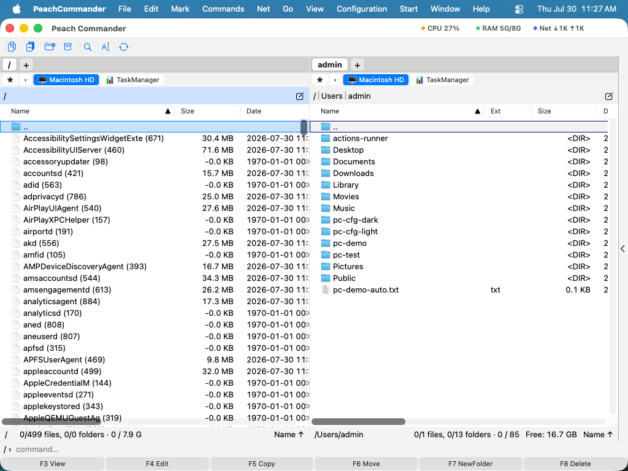Sort left panel by Date column
This screenshot has height=471, width=628.
pos(275,111)
